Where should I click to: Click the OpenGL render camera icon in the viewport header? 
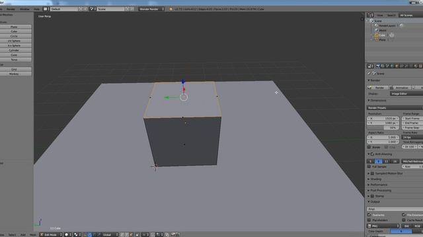pos(173,234)
